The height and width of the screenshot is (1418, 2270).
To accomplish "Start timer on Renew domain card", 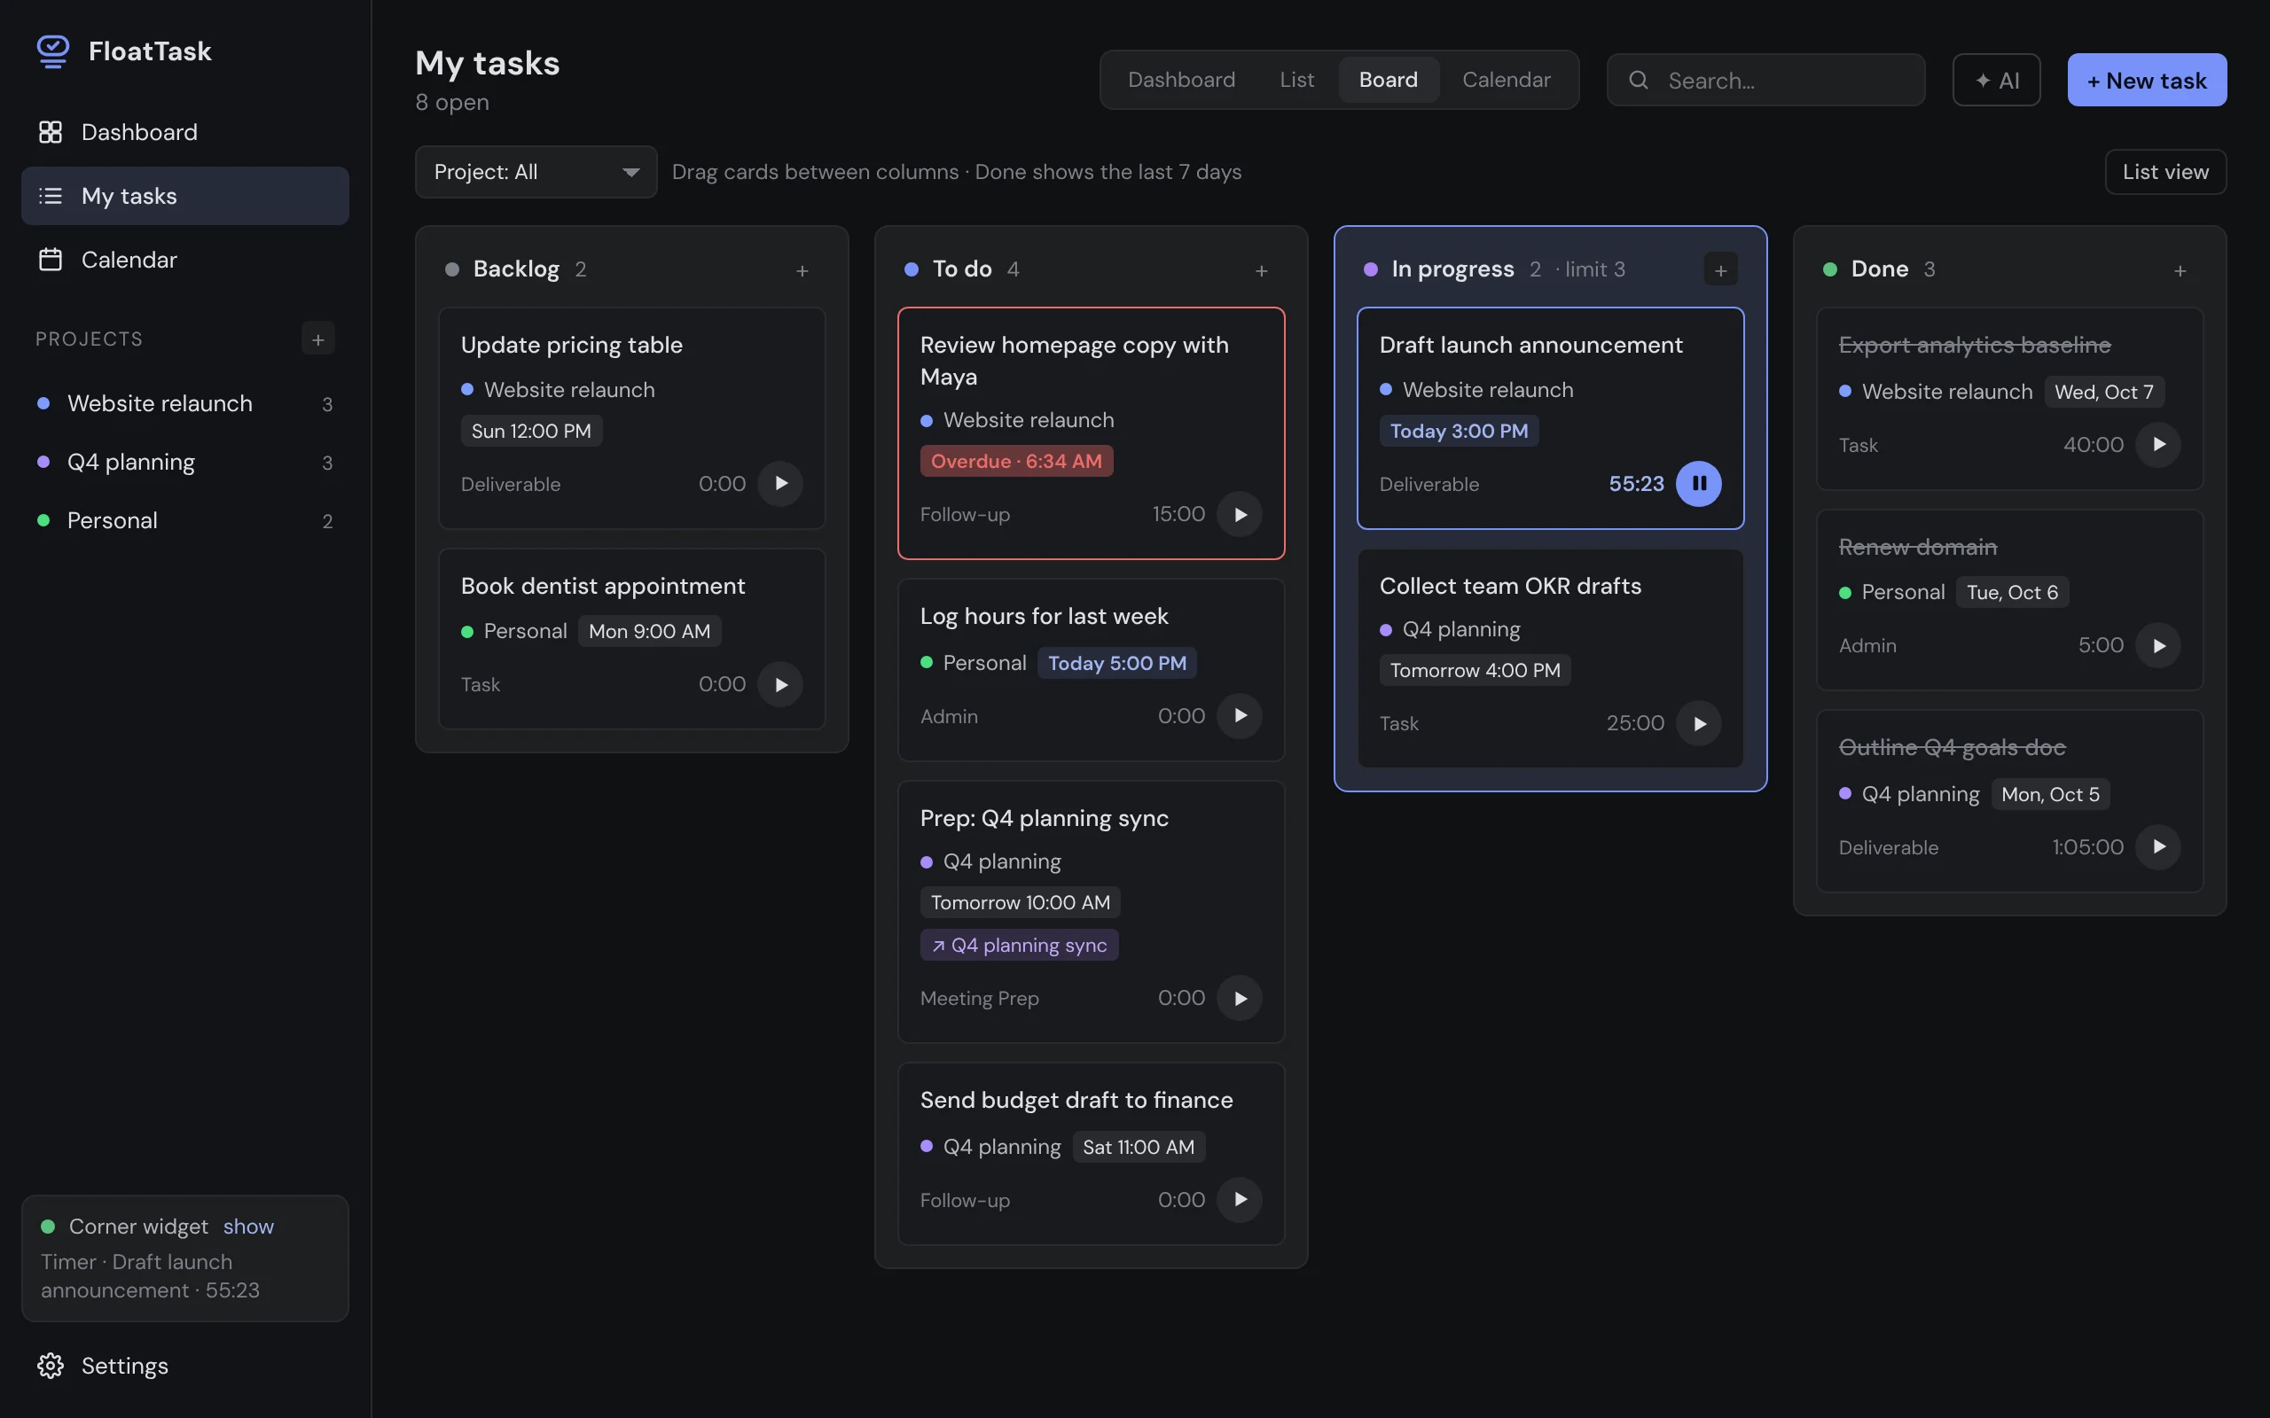I will click(x=2158, y=645).
